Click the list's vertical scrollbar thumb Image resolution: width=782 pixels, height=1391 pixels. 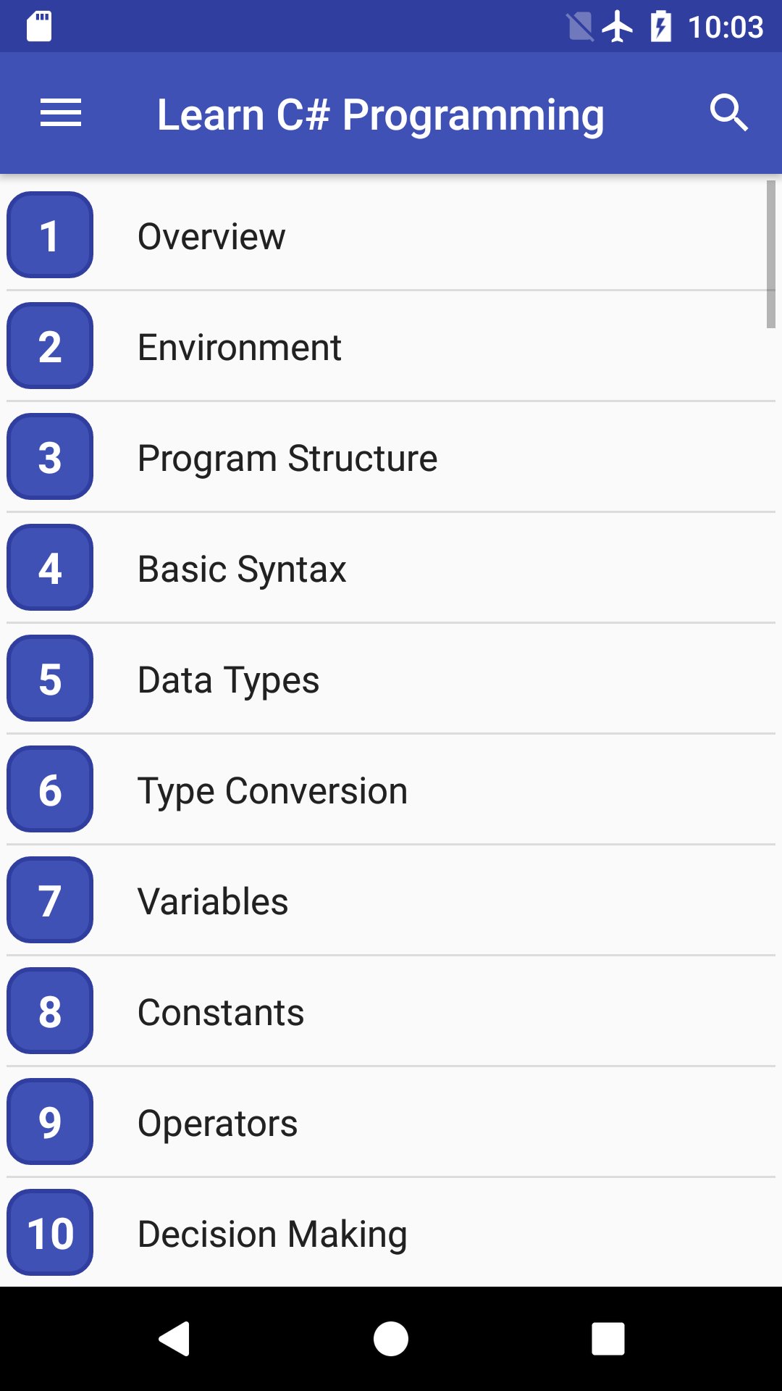770,254
